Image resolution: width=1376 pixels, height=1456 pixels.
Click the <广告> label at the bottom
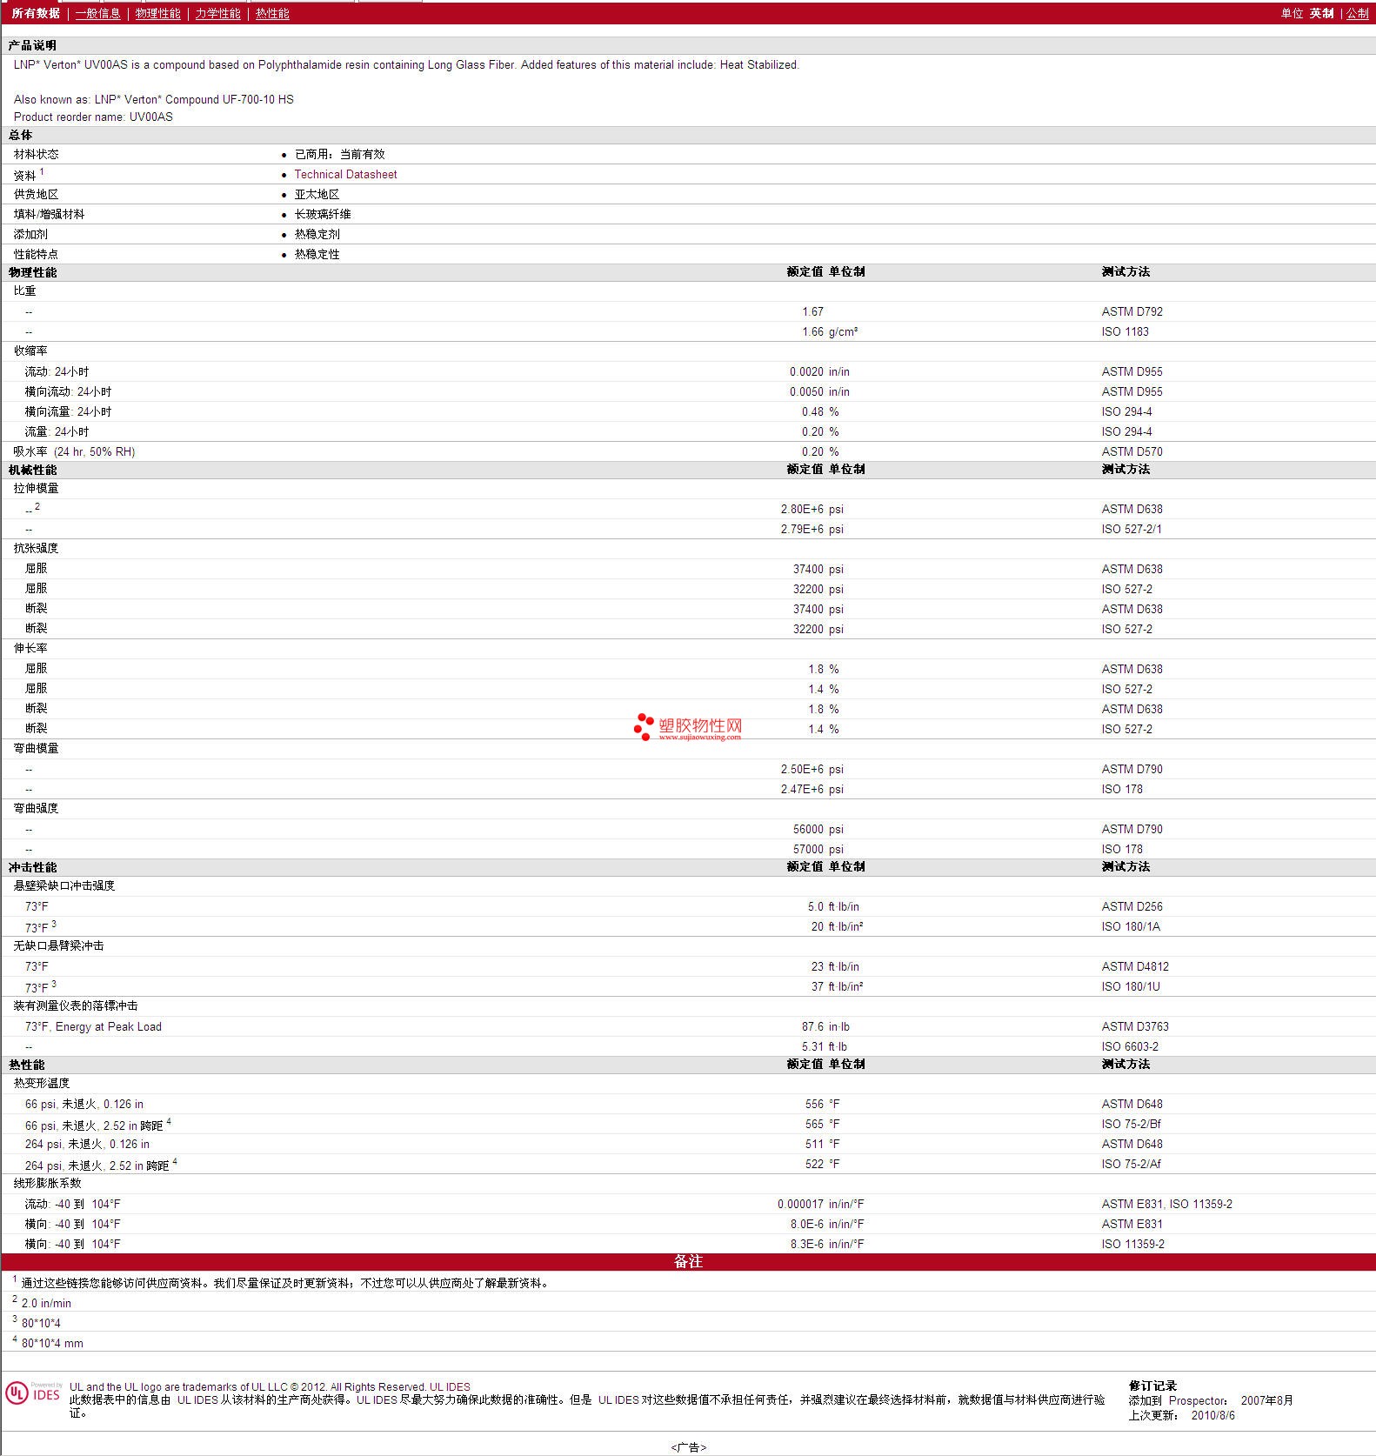[688, 1447]
